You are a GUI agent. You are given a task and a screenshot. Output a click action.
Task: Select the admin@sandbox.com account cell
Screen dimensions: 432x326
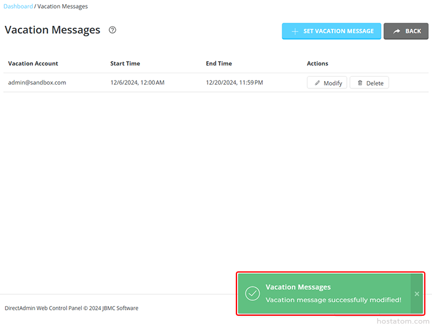[x=37, y=83]
